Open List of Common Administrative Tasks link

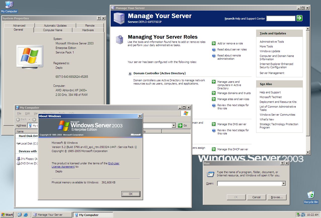coord(278,108)
